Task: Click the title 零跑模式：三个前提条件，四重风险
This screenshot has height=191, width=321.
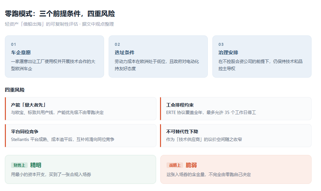Action: (60, 14)
